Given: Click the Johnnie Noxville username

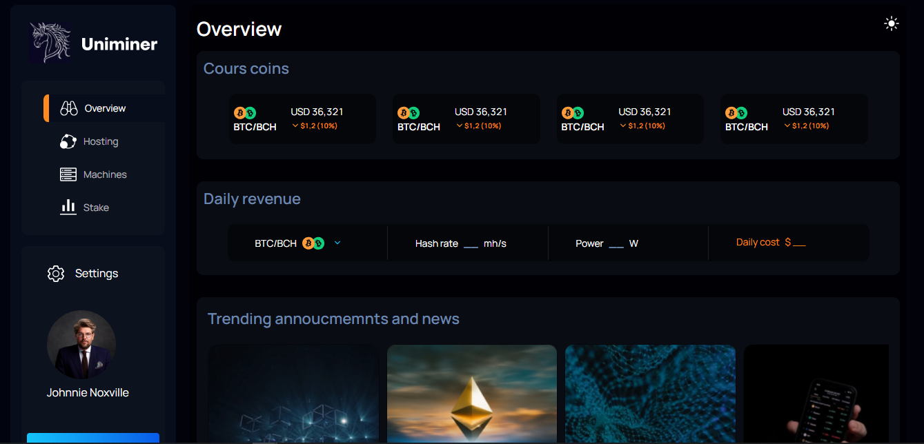Looking at the screenshot, I should pos(88,392).
